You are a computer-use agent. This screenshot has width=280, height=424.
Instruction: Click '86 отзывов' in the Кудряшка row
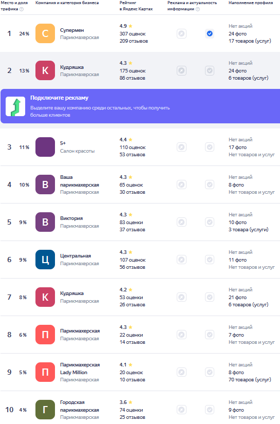tap(133, 78)
